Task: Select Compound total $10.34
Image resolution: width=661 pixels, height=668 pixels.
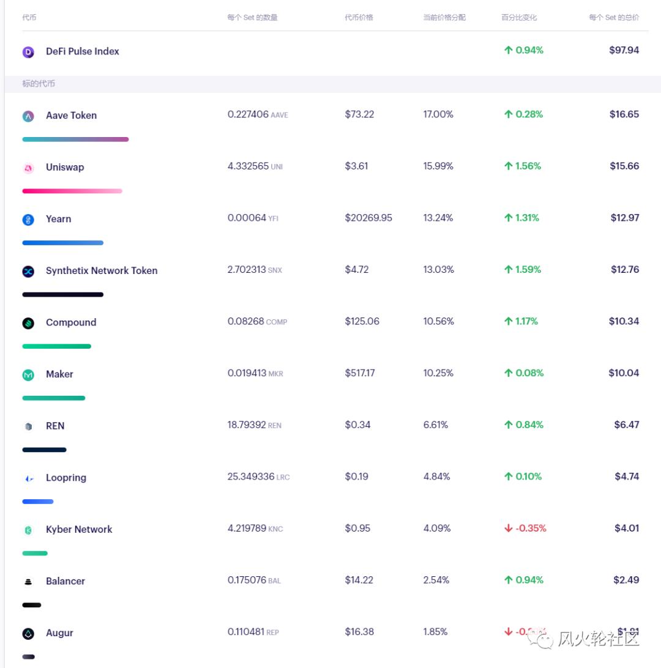Action: 624,321
